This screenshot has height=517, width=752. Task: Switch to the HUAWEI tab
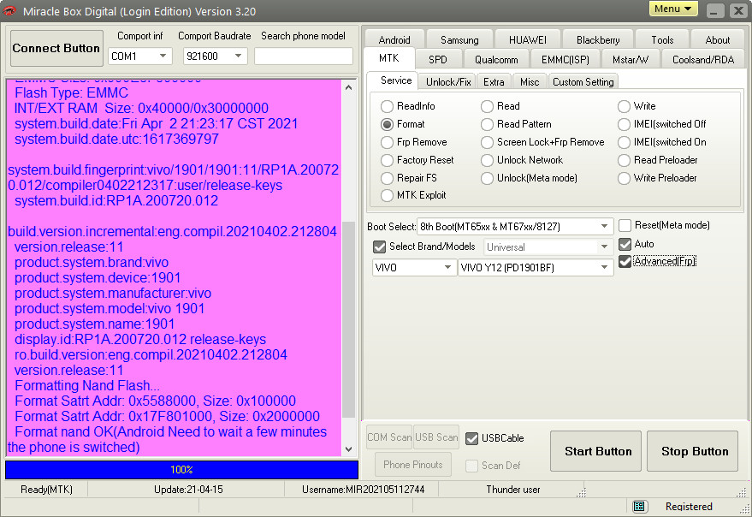(528, 40)
